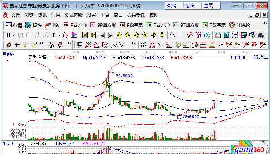Click the yellow diamond left-arrow icon
Viewport: 270px width, 154px height.
point(119,35)
